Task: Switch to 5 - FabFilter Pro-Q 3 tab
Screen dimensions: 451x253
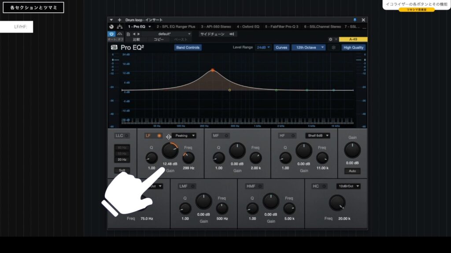Action: pyautogui.click(x=281, y=27)
